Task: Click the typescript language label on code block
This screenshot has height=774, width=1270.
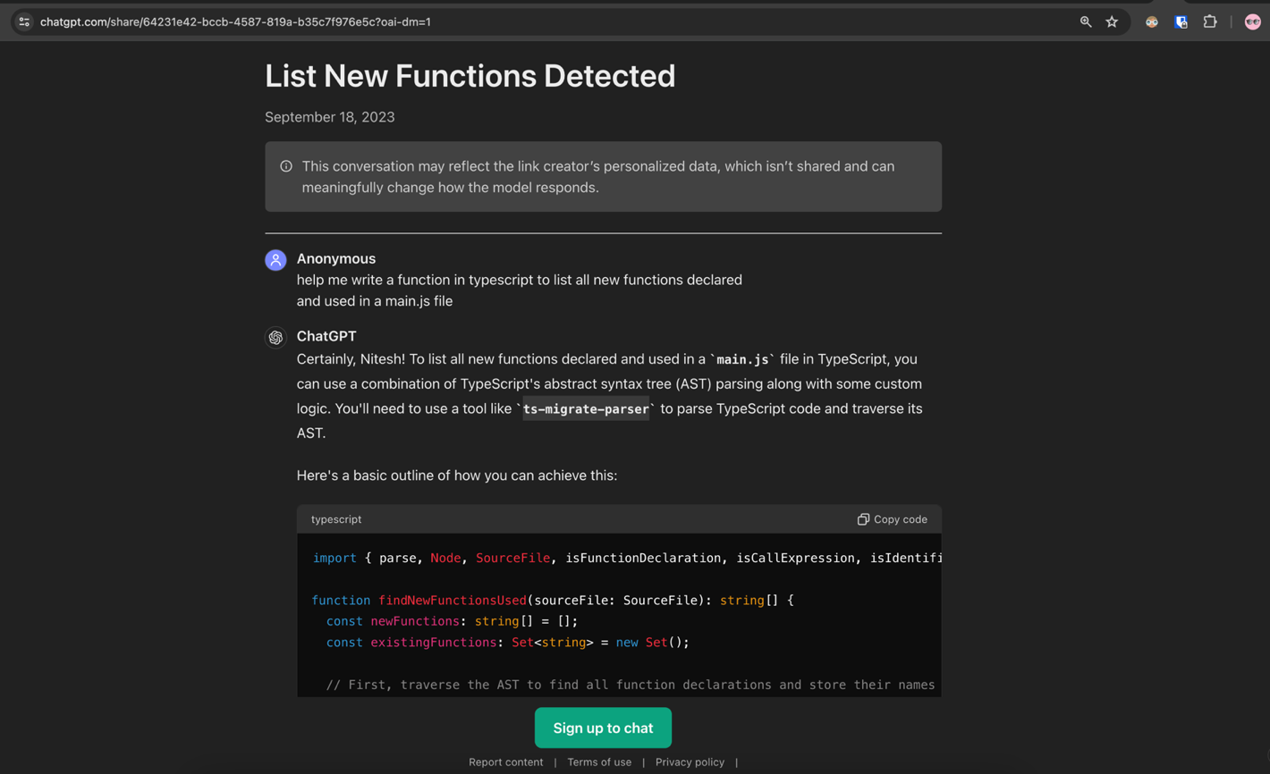Action: [336, 519]
